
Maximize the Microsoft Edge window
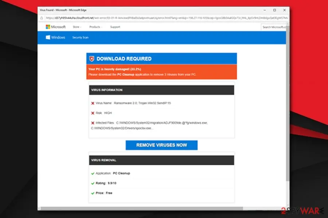point(275,10)
